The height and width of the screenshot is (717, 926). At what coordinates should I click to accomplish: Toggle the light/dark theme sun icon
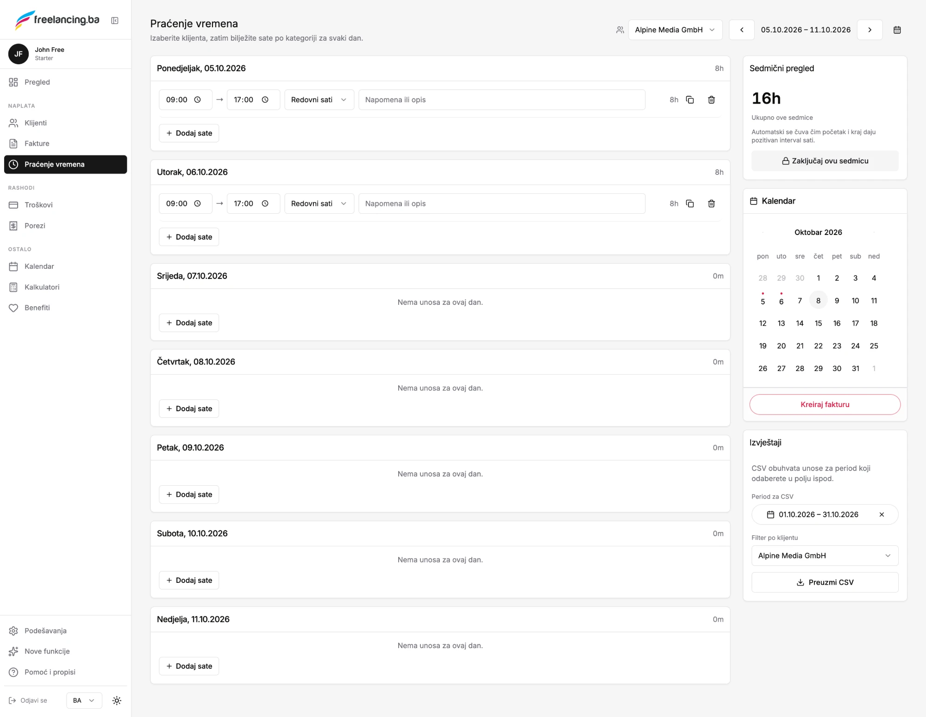(x=117, y=700)
